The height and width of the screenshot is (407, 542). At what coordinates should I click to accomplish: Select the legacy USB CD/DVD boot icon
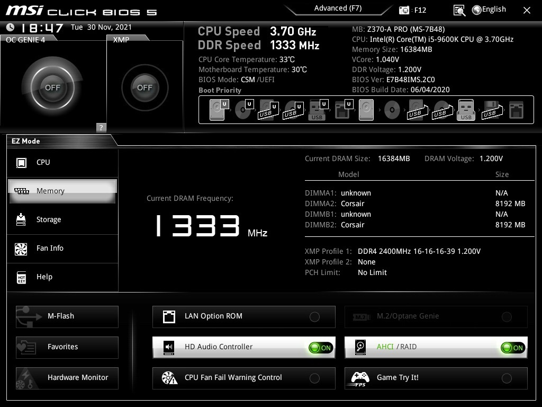click(442, 110)
